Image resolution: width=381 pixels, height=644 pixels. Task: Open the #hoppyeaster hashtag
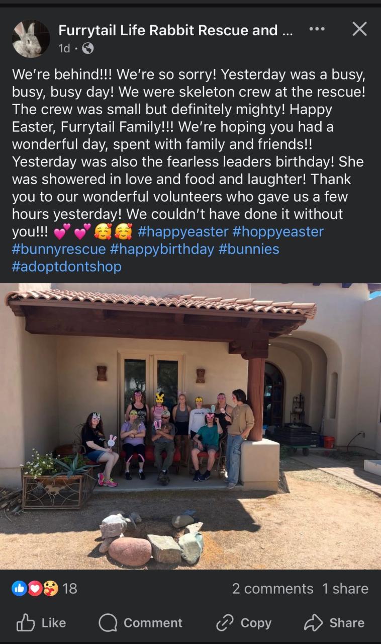[x=278, y=231]
